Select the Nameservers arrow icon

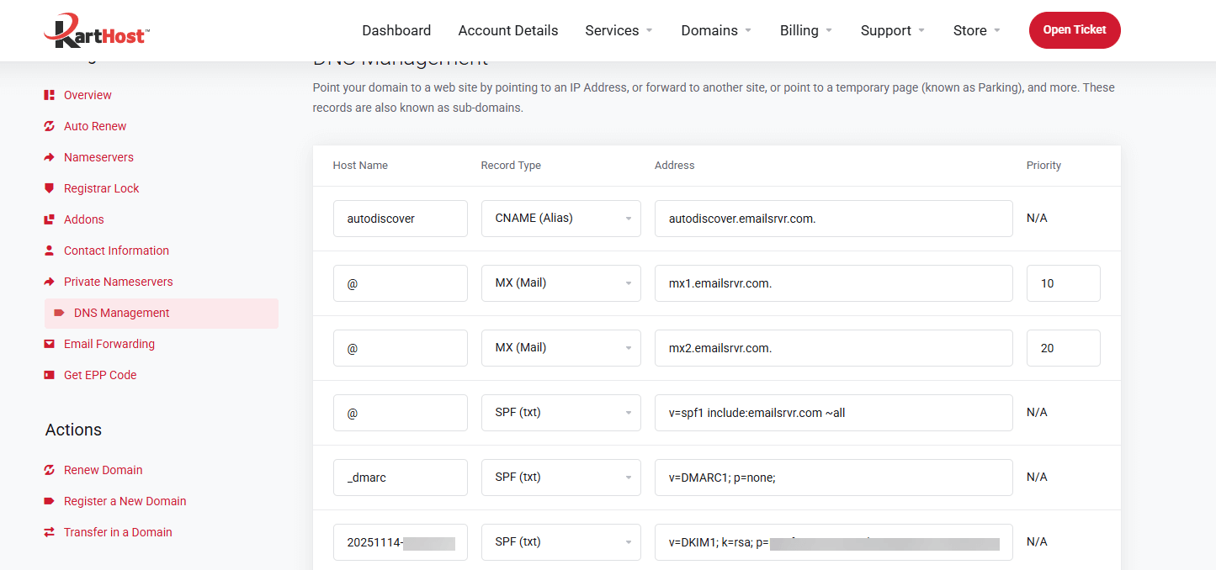click(50, 156)
